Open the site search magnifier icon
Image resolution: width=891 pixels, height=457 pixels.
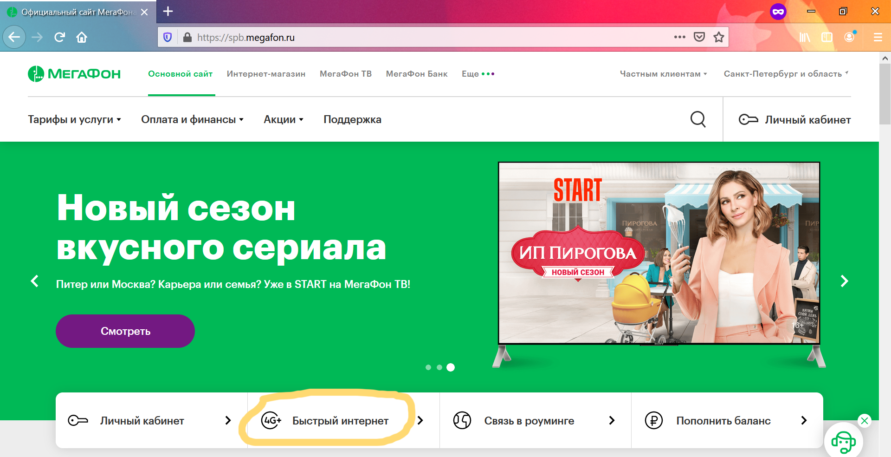698,119
